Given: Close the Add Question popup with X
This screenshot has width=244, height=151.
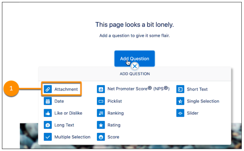Looking at the screenshot, I should [x=135, y=66].
